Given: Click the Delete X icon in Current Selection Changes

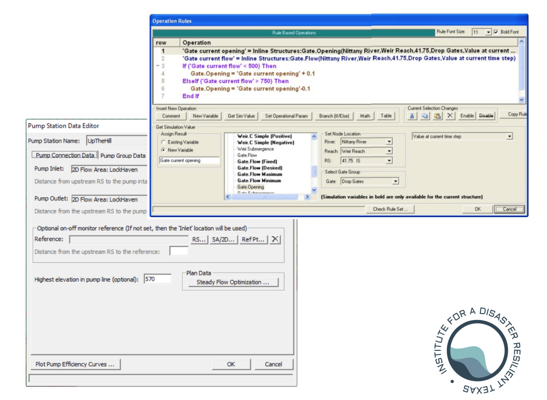Looking at the screenshot, I should click(450, 116).
